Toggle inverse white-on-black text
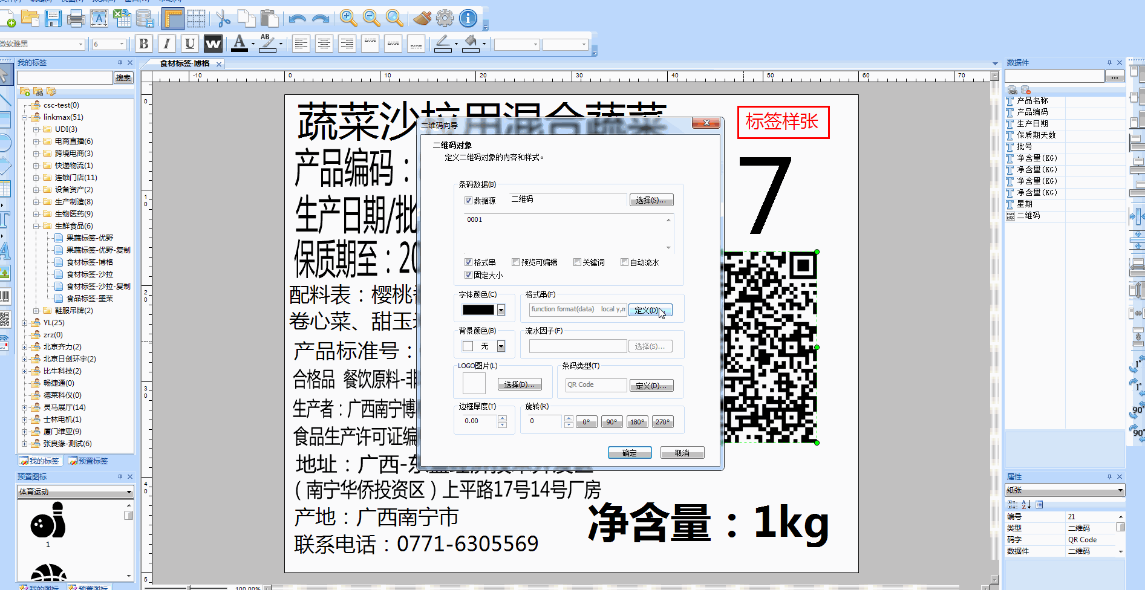This screenshot has height=590, width=1145. (213, 44)
